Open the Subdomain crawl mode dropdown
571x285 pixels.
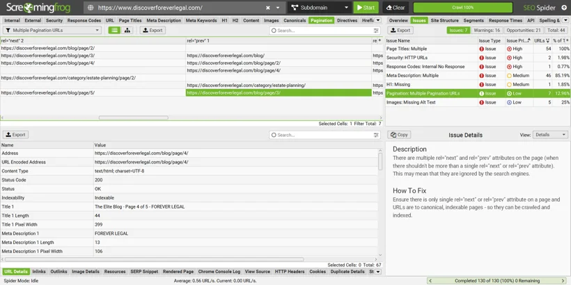(x=320, y=8)
